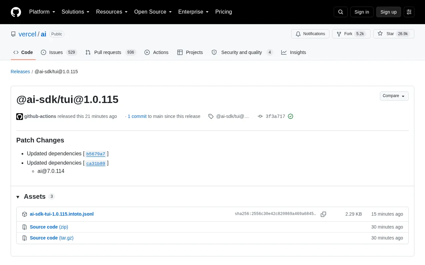Open the Resources dropdown
The width and height of the screenshot is (425, 265).
112,12
